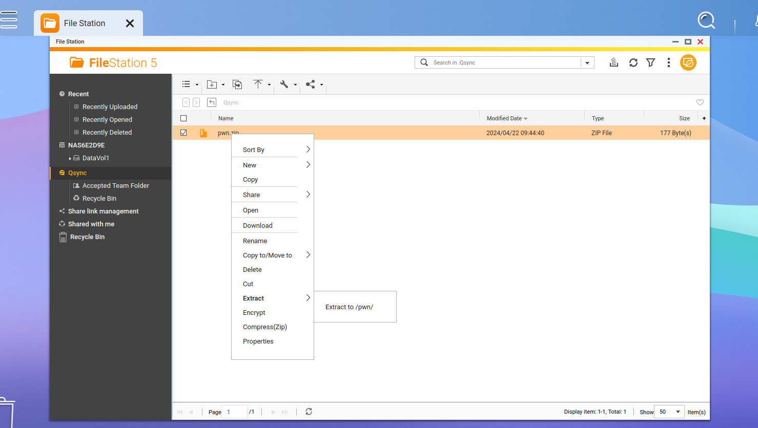
Task: Open the desktop search magnifier
Action: [706, 20]
